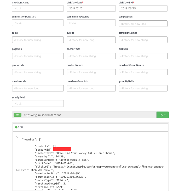The image size is (173, 191).
Task: Click the merchantId value 62099
Action: pos(60,187)
